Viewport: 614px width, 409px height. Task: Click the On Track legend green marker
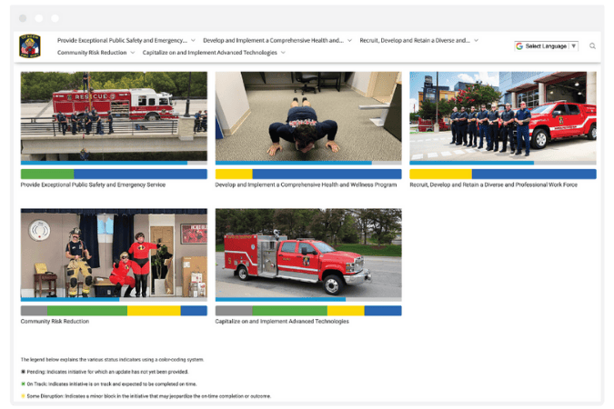tap(23, 384)
